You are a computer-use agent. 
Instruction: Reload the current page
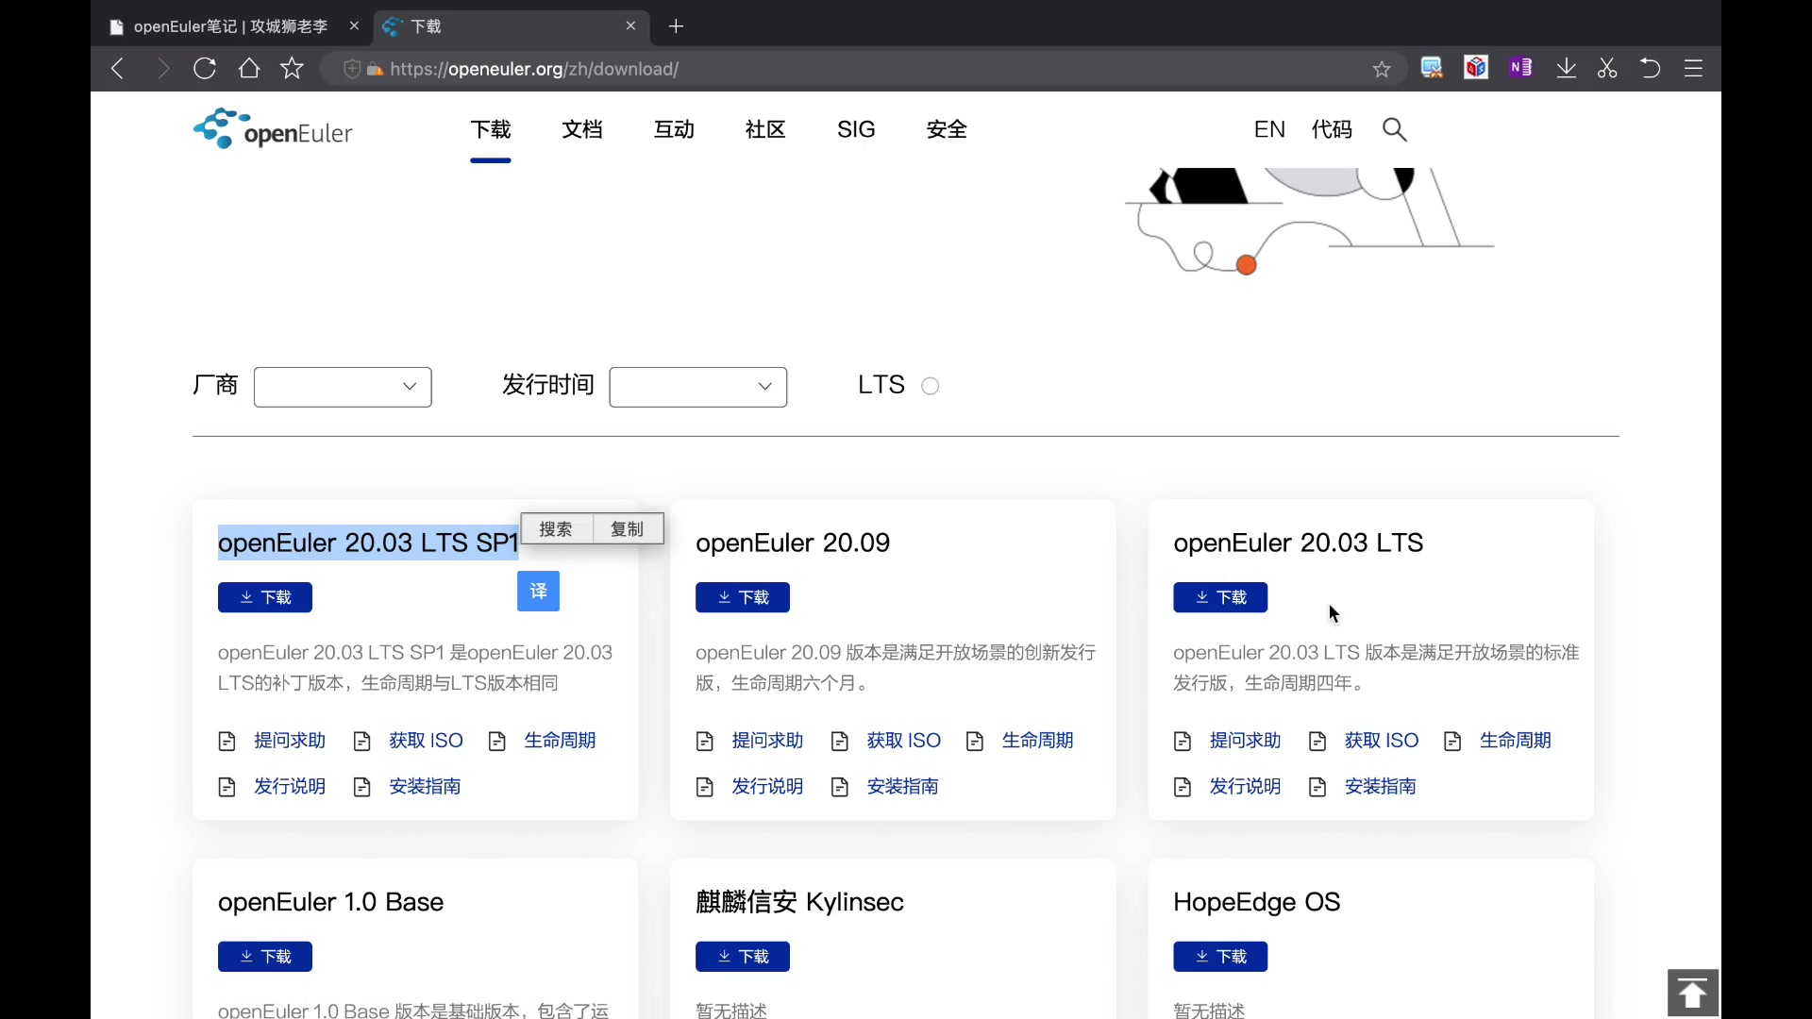tap(204, 68)
